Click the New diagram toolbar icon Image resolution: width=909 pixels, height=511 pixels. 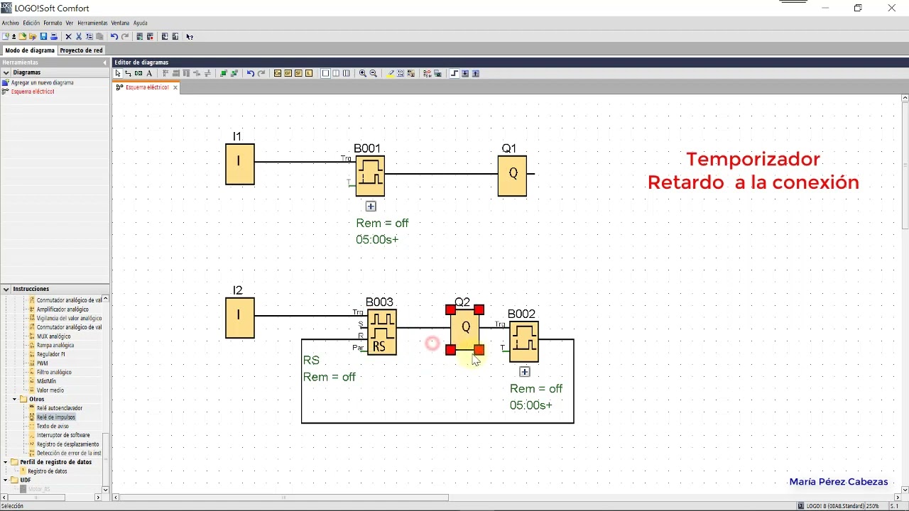6,36
